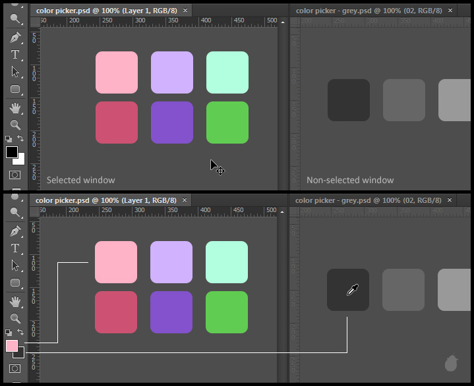The image size is (474, 386).
Task: Click the dark grey square under the eyedropper cursor
Action: point(348,290)
